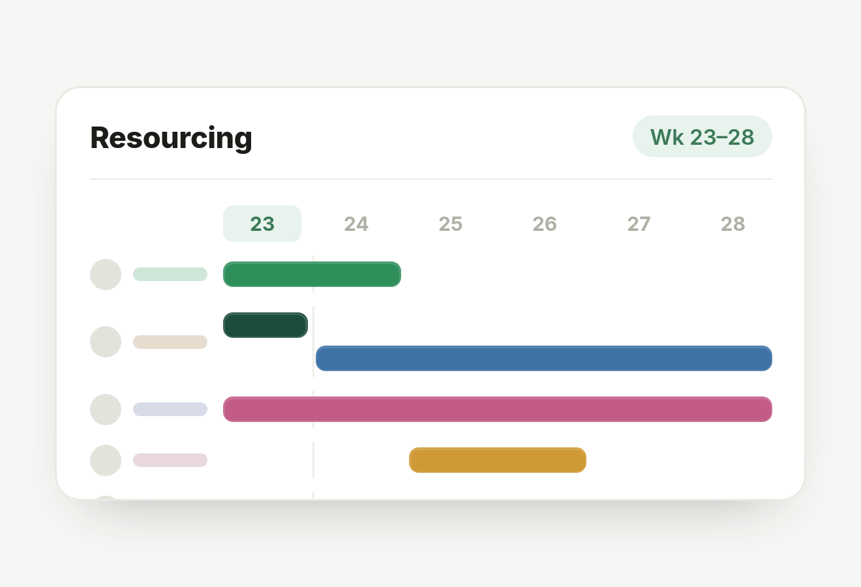The height and width of the screenshot is (587, 861).
Task: Click avatar beside the beige name placeholder
Action: pyautogui.click(x=106, y=342)
